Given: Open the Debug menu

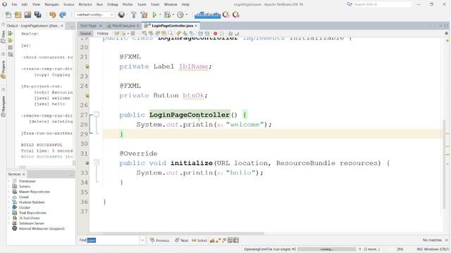Looking at the screenshot, I should 113,5.
